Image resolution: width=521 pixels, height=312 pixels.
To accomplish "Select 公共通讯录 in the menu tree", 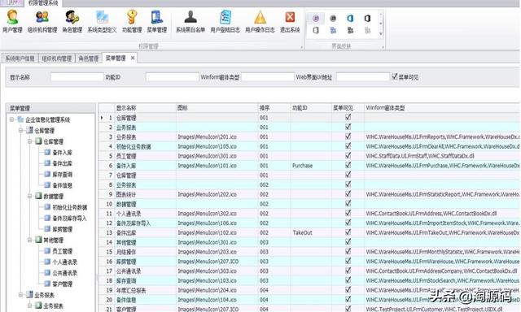I will pos(65,273).
